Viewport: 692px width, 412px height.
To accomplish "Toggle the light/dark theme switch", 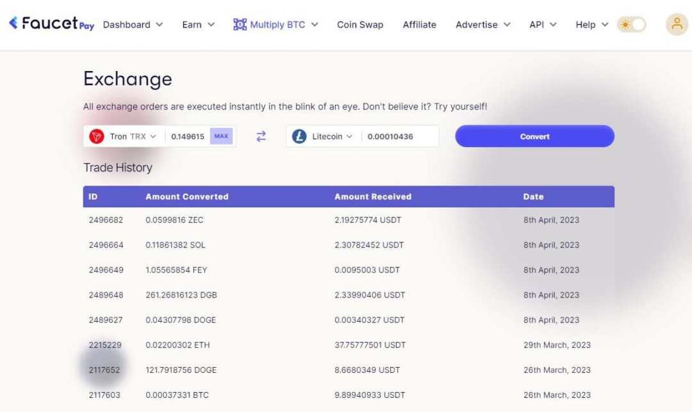I will 632,24.
